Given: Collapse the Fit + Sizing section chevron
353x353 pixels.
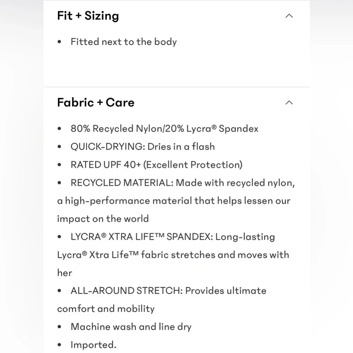Looking at the screenshot, I should pyautogui.click(x=289, y=16).
